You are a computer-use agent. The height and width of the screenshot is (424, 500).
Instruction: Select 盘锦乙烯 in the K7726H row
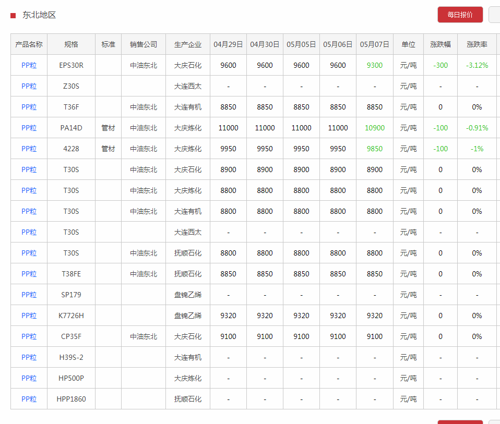pos(188,316)
